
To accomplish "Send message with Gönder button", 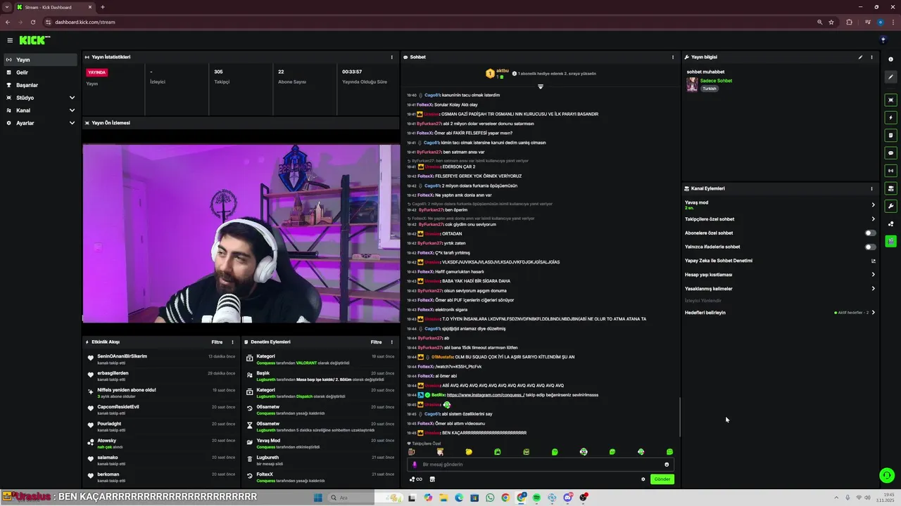I will [662, 479].
